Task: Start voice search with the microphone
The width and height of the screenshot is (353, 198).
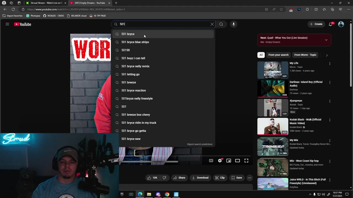Action: click(234, 24)
